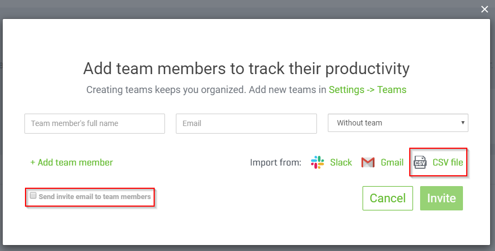
Task: Import members from Slack text link
Action: click(341, 162)
